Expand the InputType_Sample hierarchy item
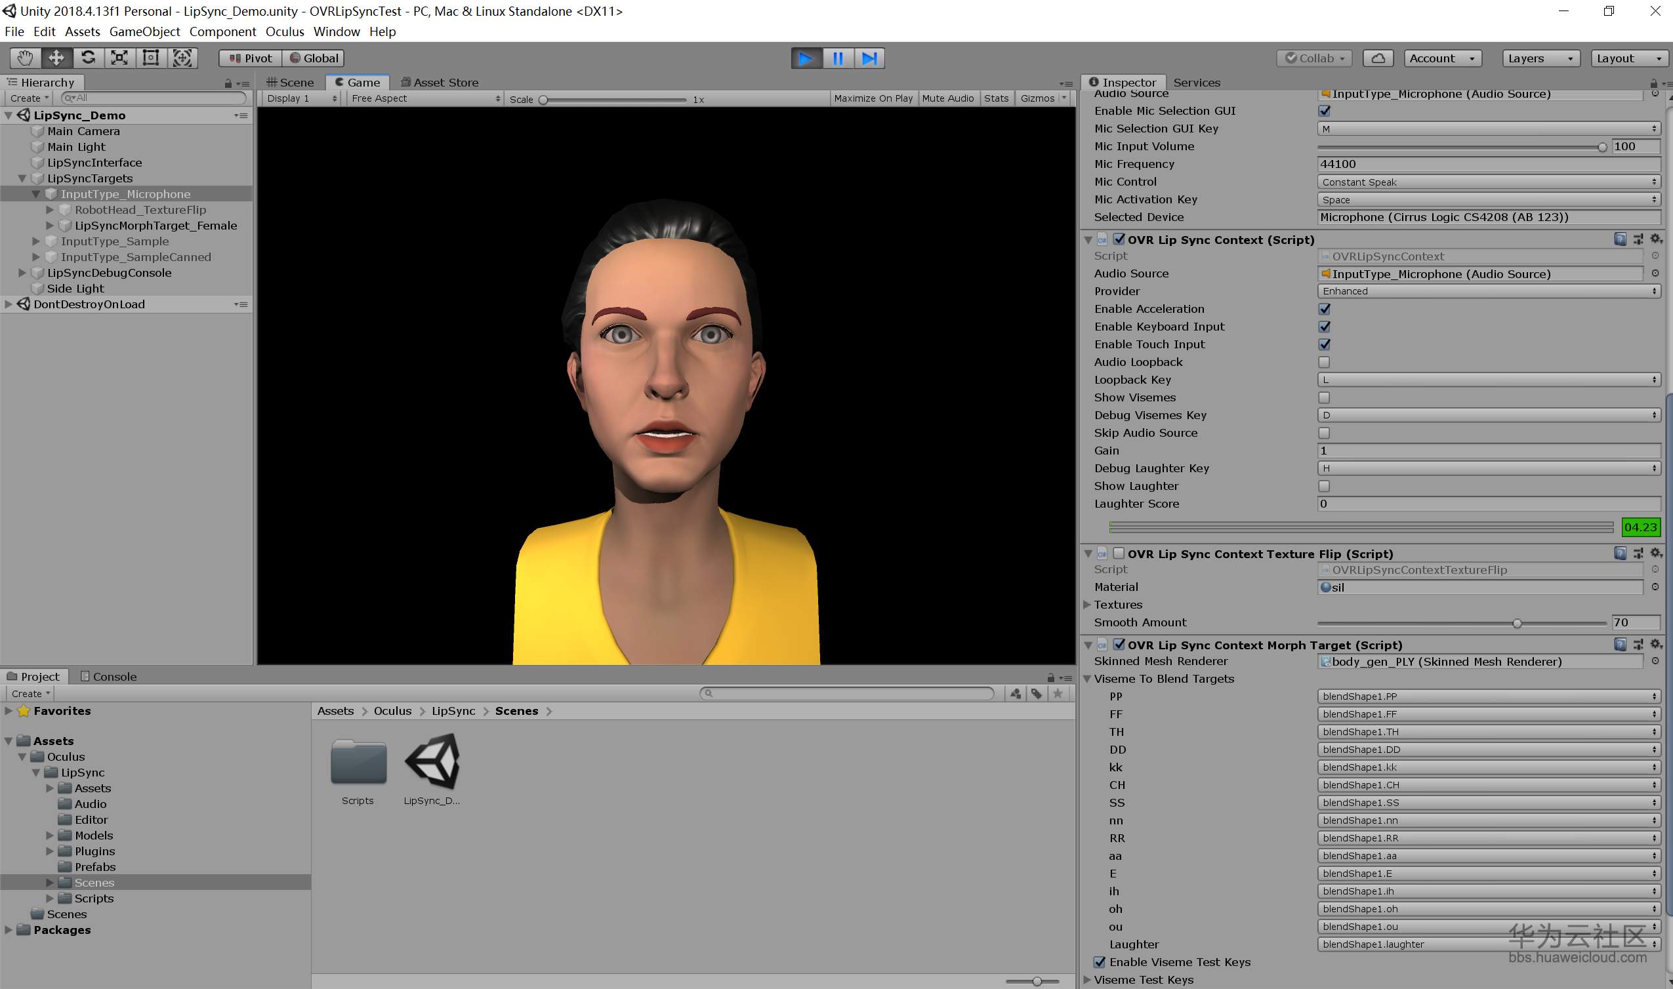 (x=36, y=241)
